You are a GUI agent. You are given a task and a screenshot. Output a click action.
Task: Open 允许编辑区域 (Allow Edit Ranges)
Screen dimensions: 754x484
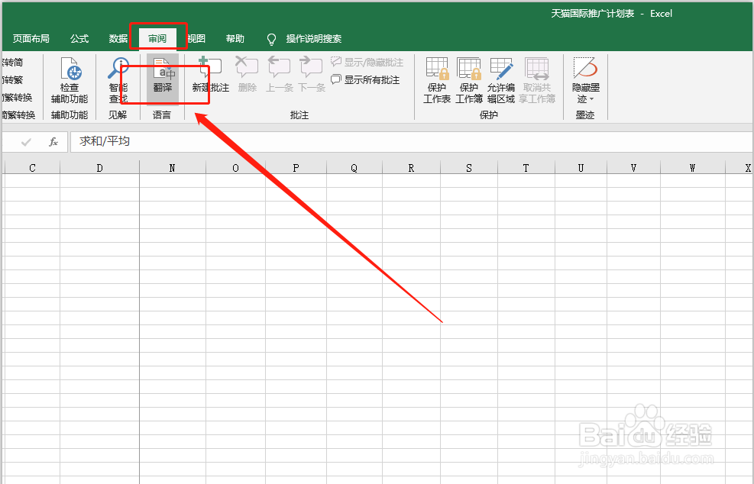[500, 80]
